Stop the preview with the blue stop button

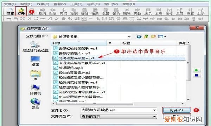(197, 75)
